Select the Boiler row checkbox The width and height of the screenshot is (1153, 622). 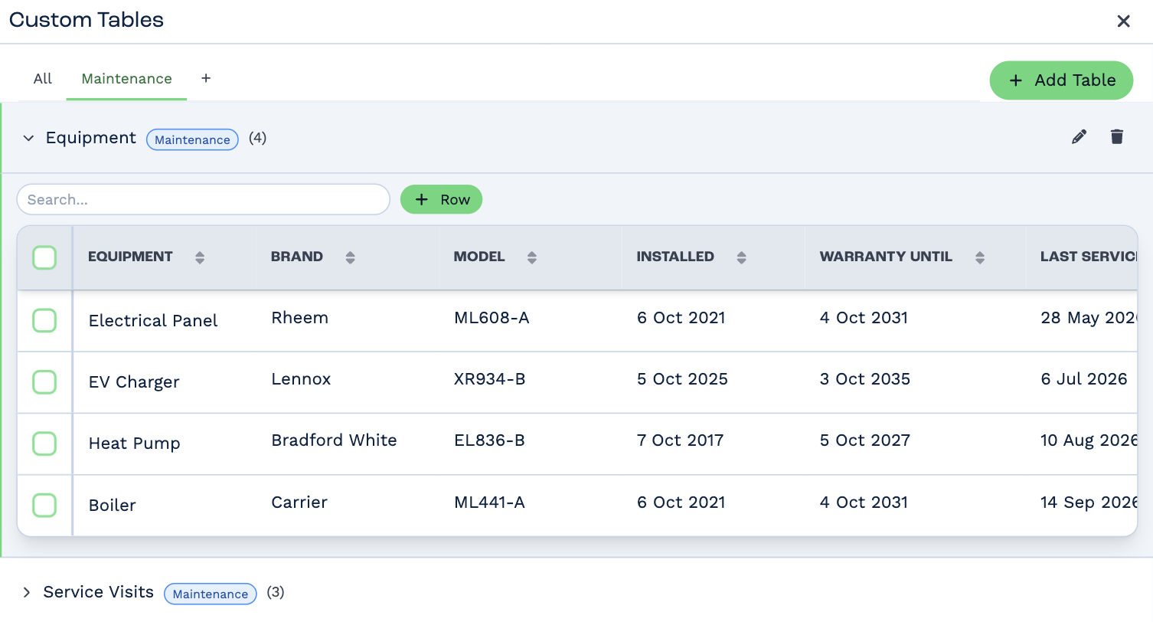[44, 505]
